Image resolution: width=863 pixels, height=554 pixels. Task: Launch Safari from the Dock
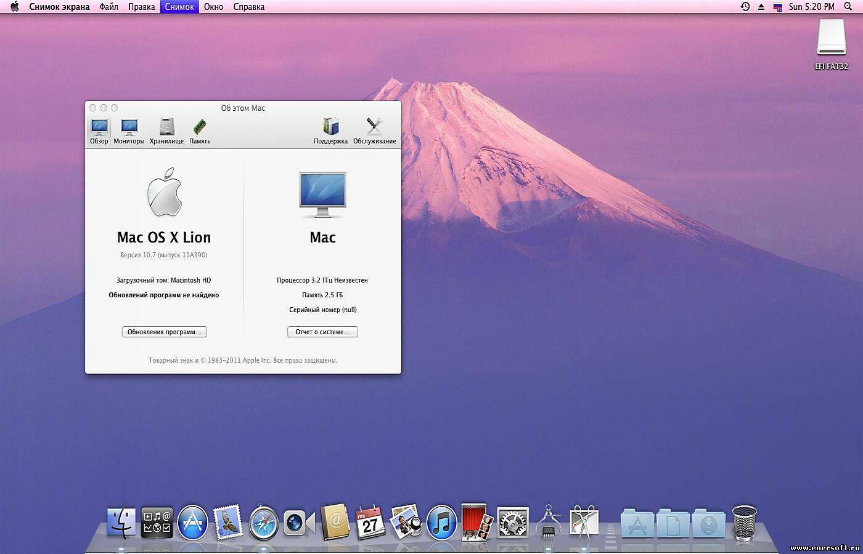pos(264,523)
